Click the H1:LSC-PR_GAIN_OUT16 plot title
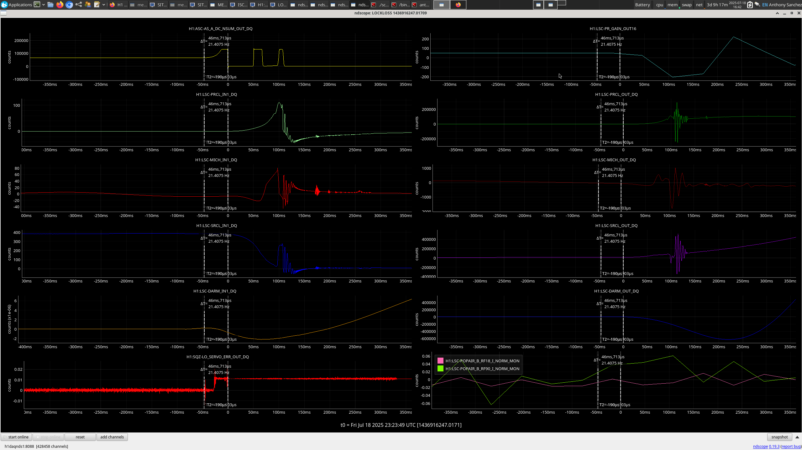This screenshot has height=450, width=802. click(613, 28)
